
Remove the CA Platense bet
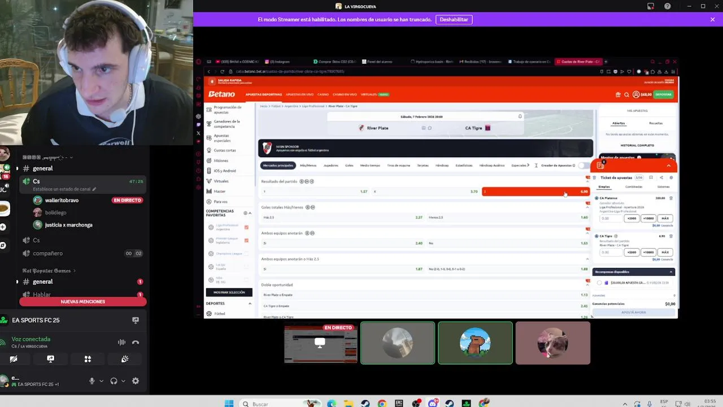click(671, 198)
